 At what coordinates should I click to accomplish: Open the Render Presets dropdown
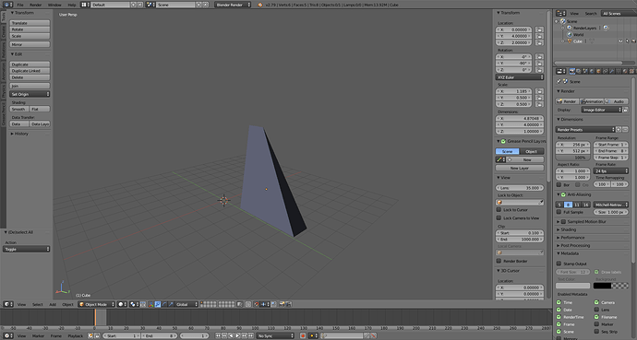click(x=585, y=130)
